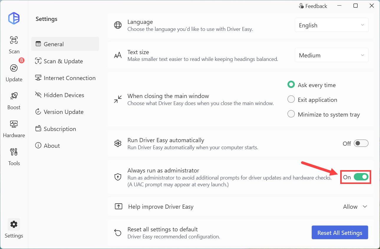Open the Language dropdown set to English
The image size is (380, 249).
(331, 25)
